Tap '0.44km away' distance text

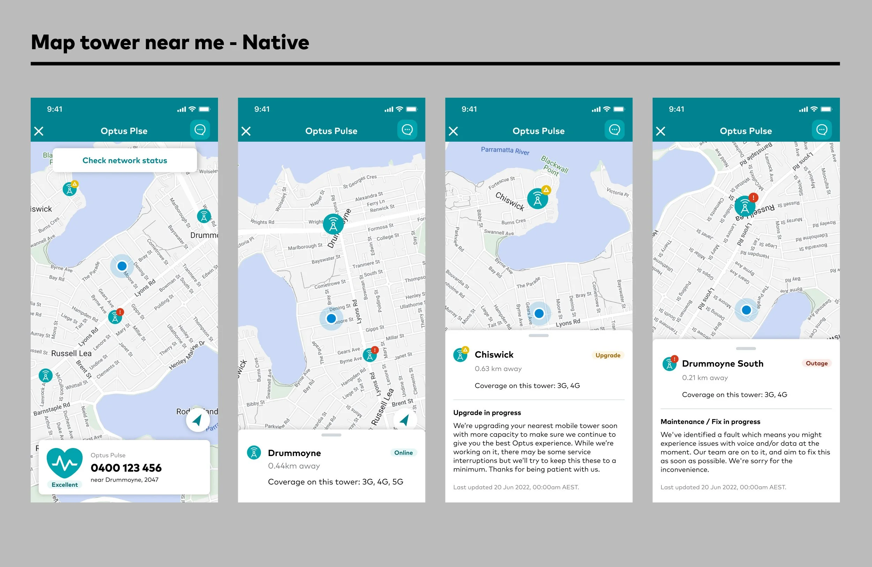click(294, 466)
